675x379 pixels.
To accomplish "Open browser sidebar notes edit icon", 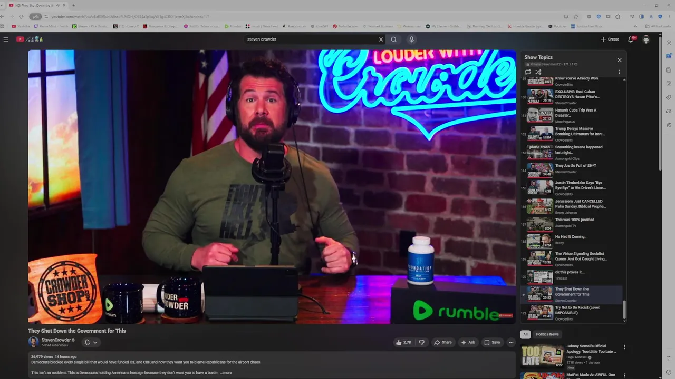I will click(x=669, y=84).
